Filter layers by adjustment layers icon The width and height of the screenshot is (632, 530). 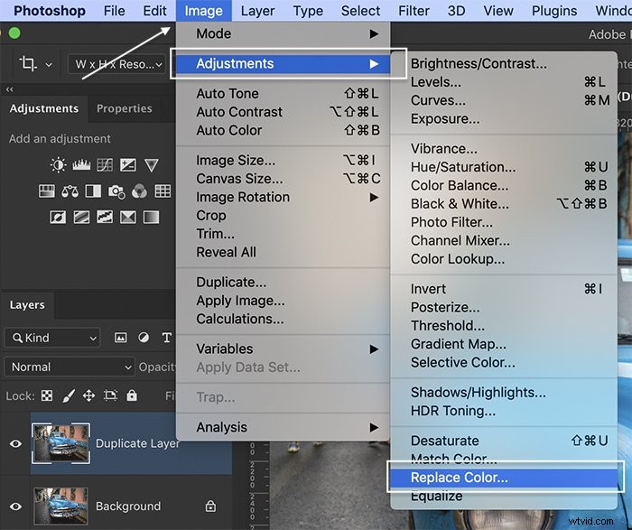pos(144,338)
